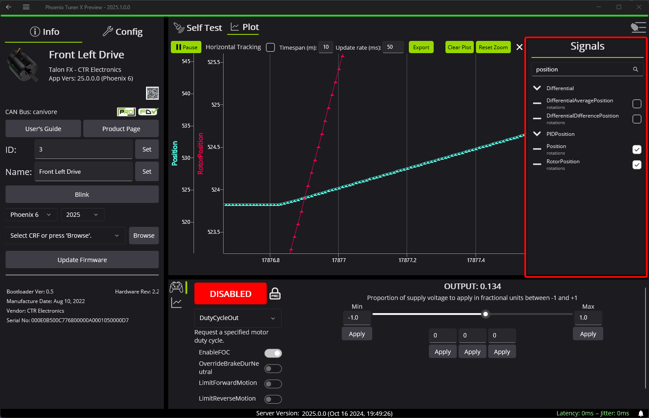
Task: Clear the plot
Action: tap(459, 47)
